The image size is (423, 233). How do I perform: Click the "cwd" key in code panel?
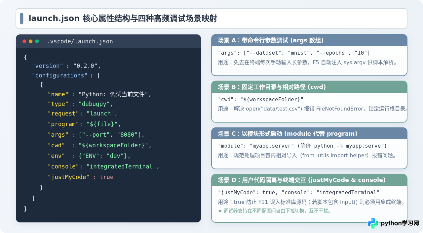[56, 145]
